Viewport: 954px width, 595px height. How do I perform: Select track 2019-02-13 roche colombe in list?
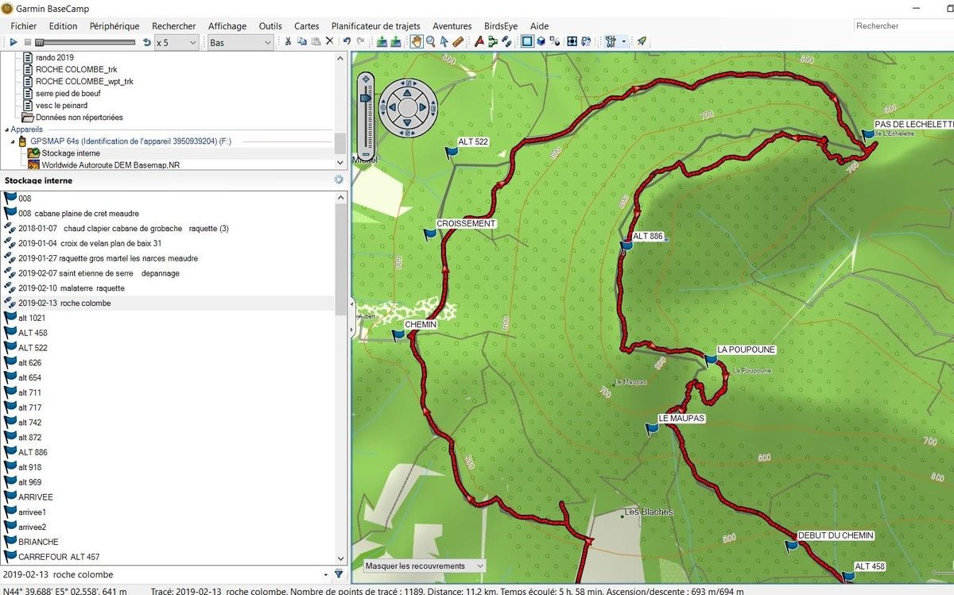64,303
